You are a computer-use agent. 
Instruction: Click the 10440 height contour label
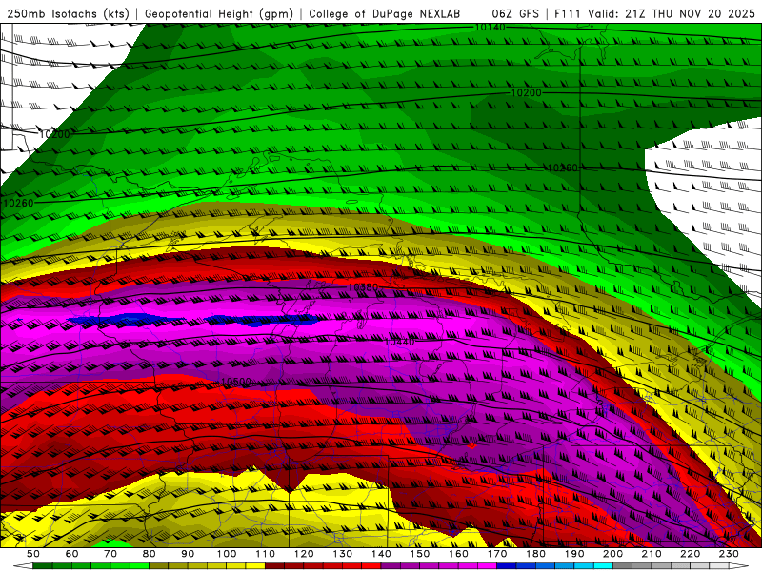click(399, 343)
